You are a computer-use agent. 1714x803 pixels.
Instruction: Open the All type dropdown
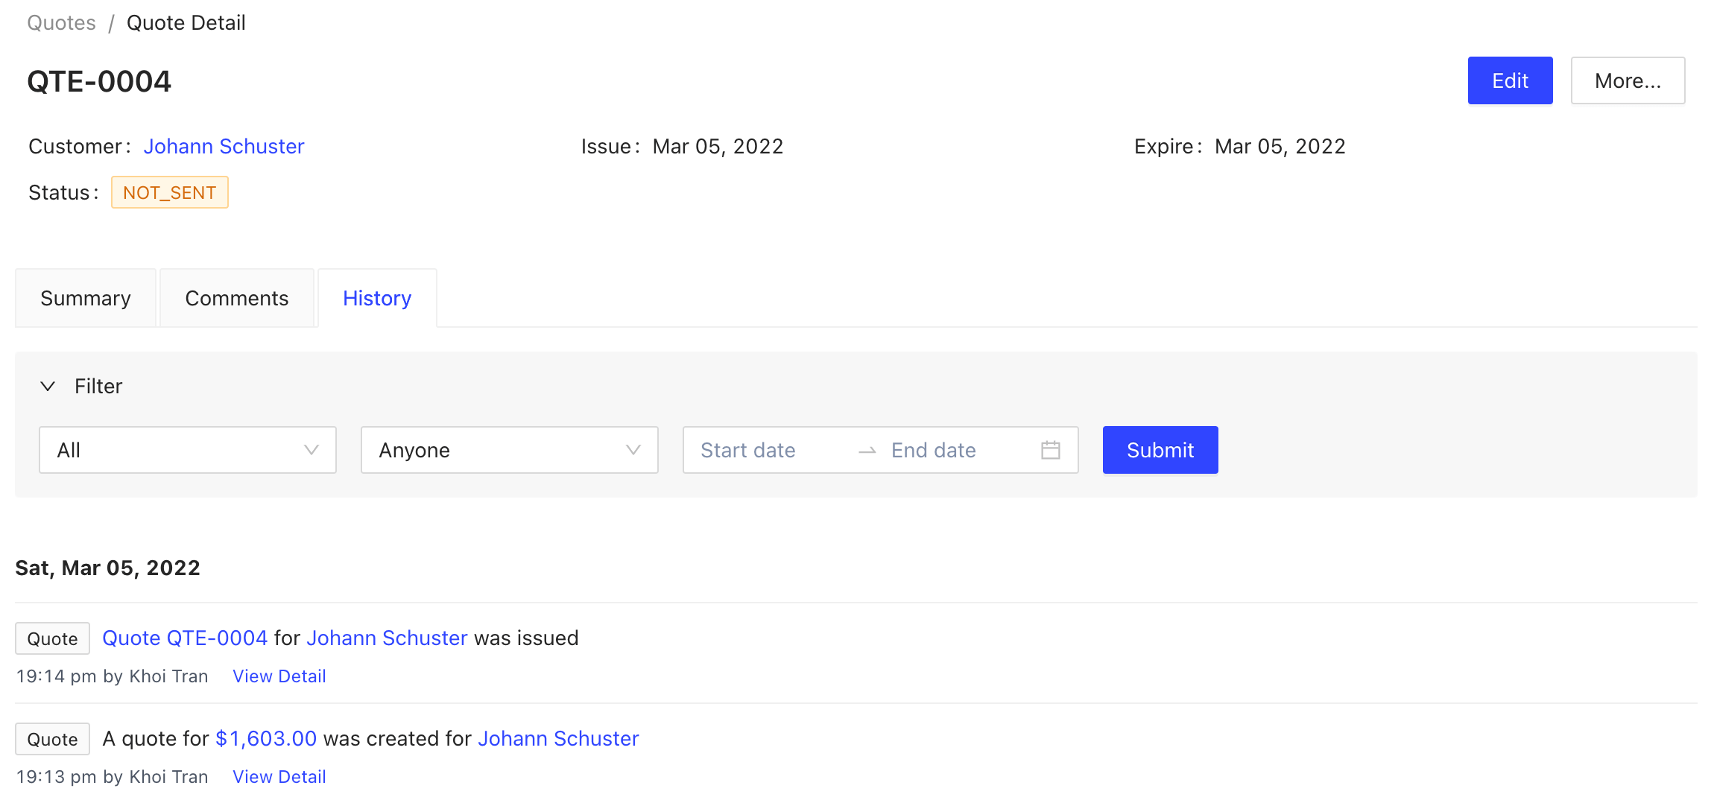pos(187,450)
